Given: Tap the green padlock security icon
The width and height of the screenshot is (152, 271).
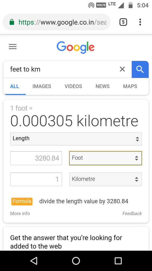Looking at the screenshot, I should (x=12, y=22).
